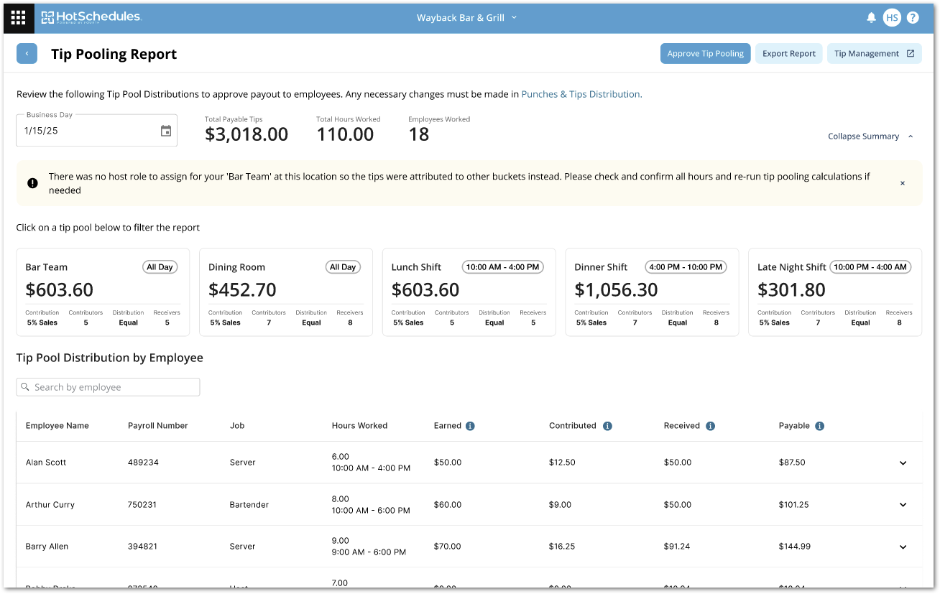Screen dimensions: 940x594
Task: Go back using the back arrow button
Action: pyautogui.click(x=27, y=54)
